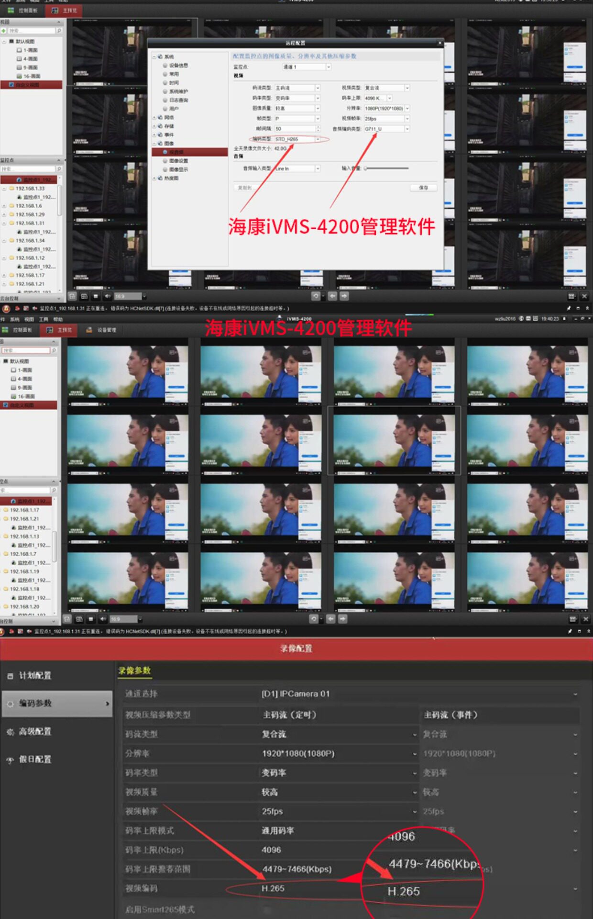Click previous page arrow in top window toolbar
The width and height of the screenshot is (593, 919).
332,296
